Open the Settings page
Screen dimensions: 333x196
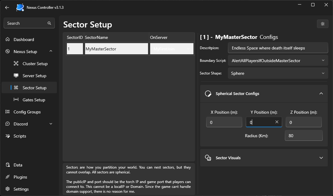21,189
